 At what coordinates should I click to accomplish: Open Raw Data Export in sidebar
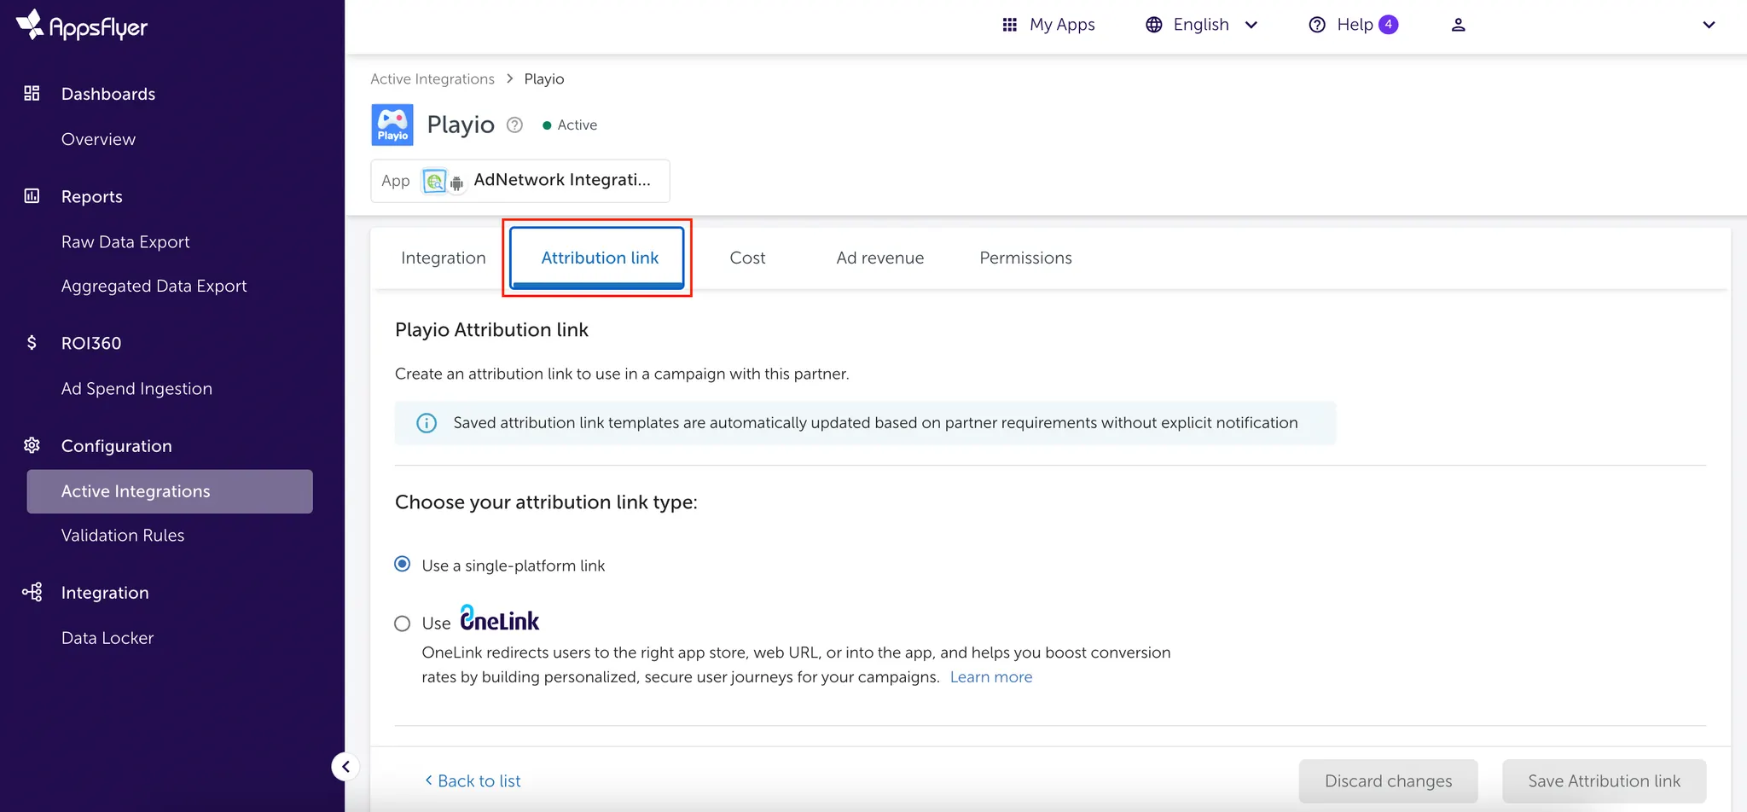(125, 241)
